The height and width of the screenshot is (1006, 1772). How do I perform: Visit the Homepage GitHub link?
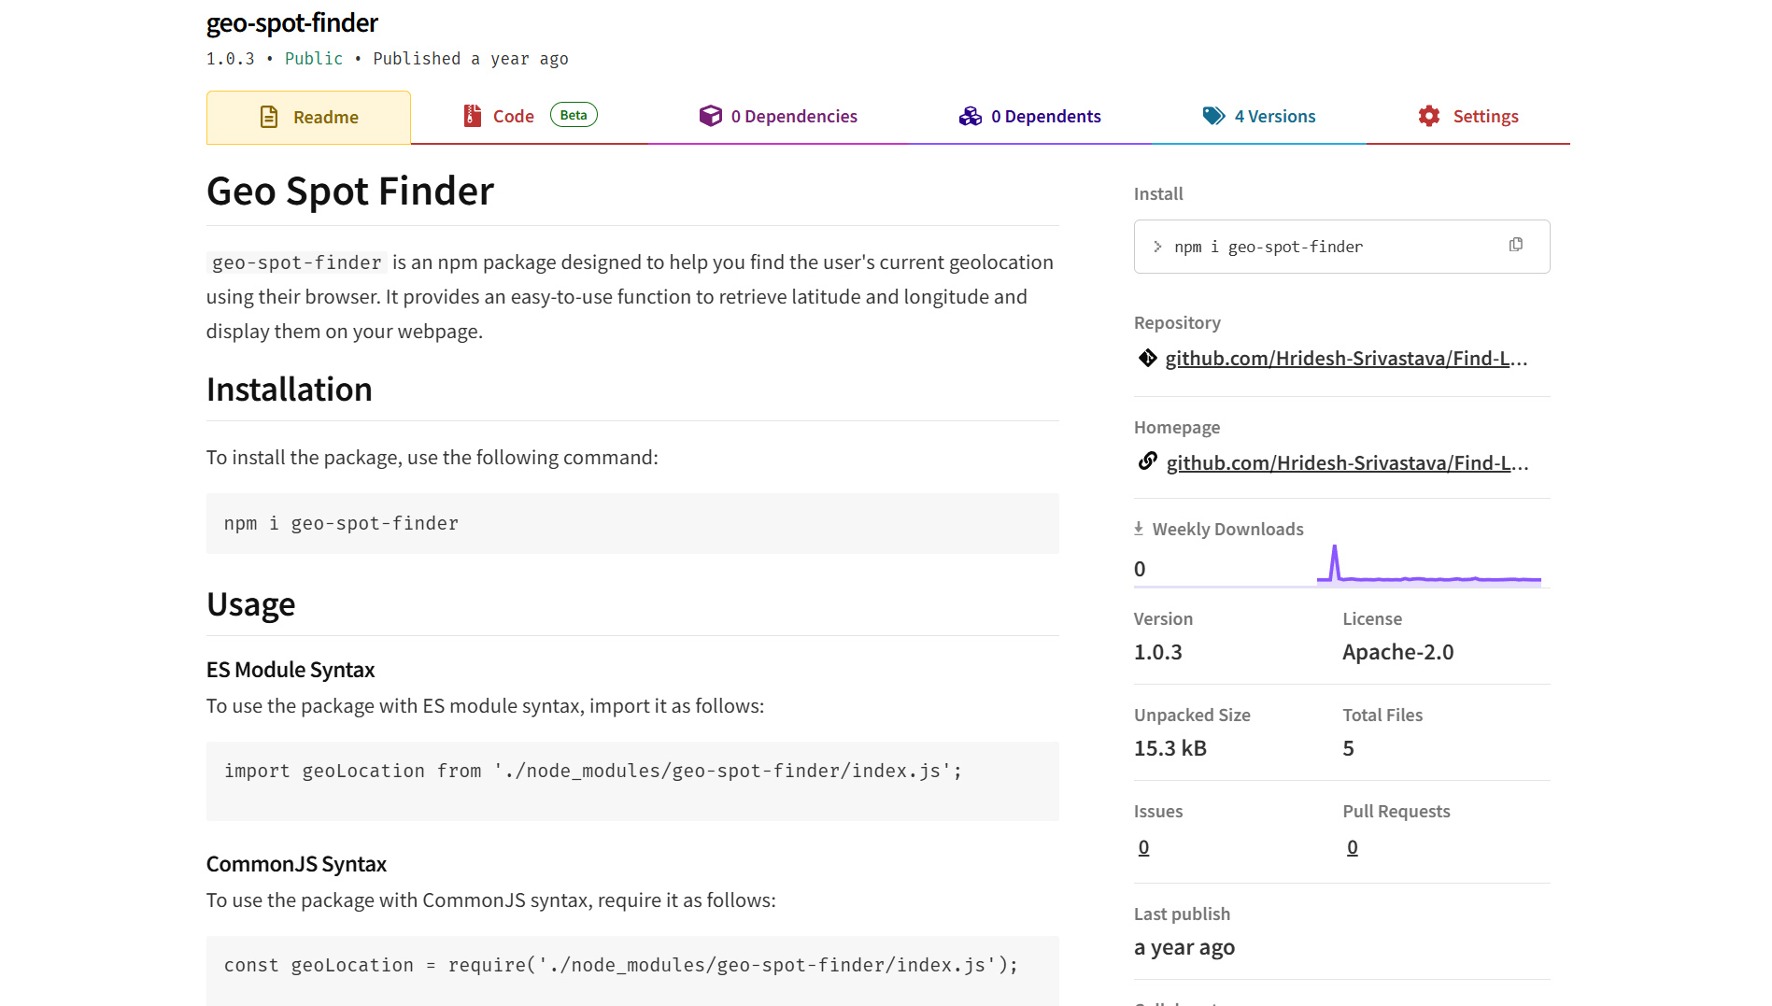click(1346, 463)
